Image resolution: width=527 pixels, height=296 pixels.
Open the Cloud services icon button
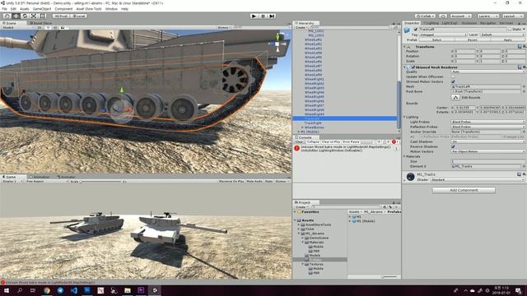(443, 16)
